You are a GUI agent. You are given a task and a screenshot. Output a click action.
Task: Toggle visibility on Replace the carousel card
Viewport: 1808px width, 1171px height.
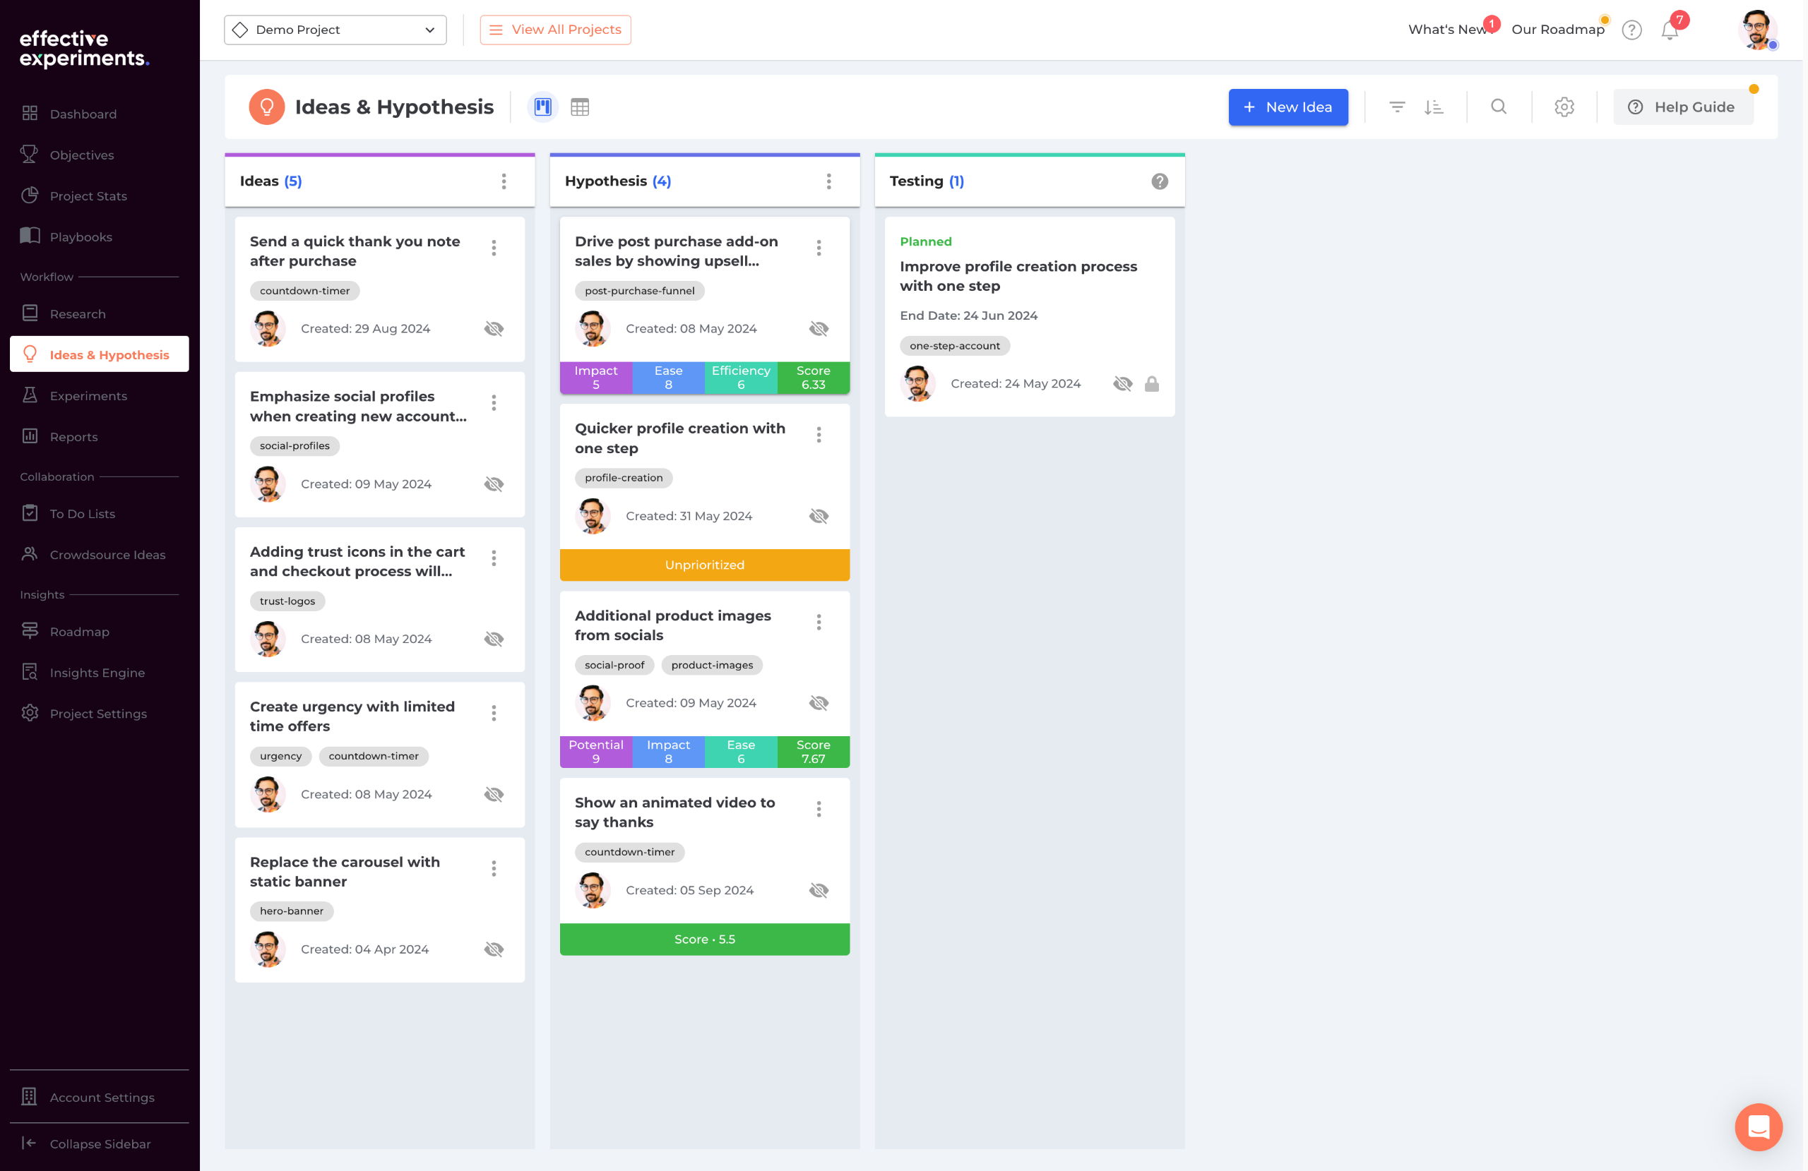(x=494, y=949)
